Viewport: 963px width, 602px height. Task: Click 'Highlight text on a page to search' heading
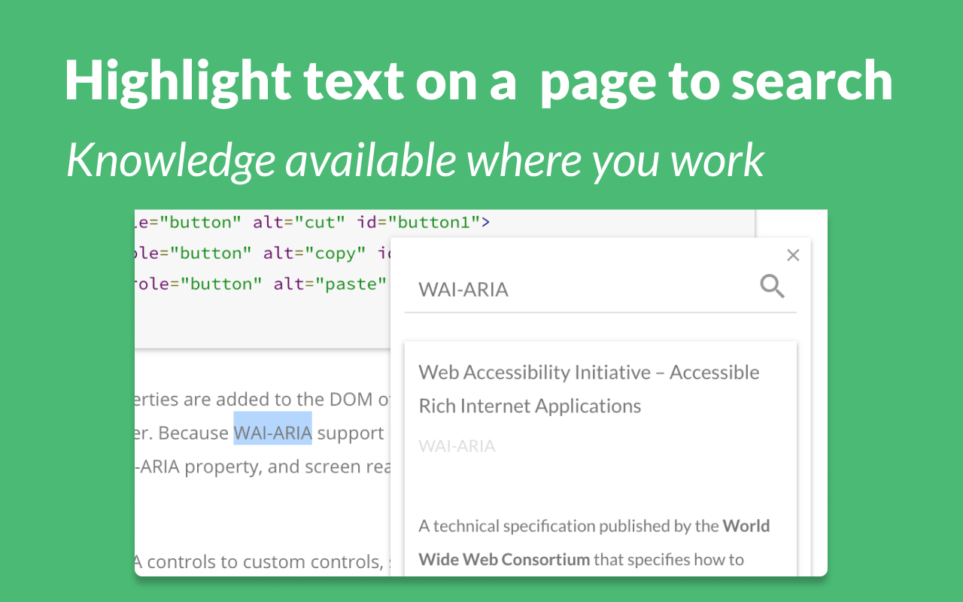point(478,80)
